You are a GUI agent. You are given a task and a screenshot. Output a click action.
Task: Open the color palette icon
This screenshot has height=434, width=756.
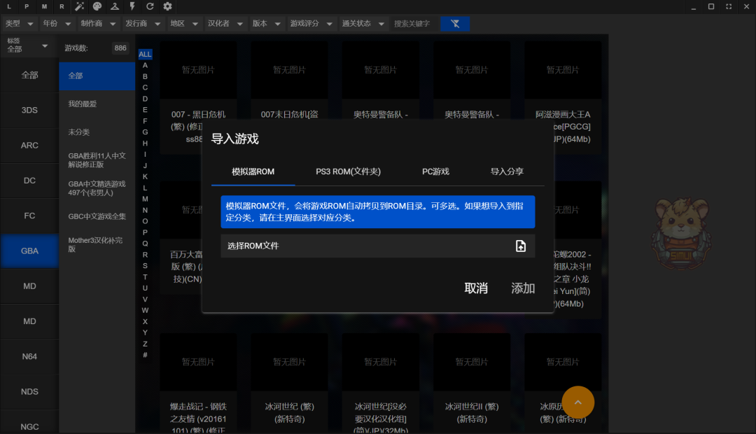[97, 6]
